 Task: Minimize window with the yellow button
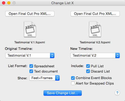pos(9,3)
